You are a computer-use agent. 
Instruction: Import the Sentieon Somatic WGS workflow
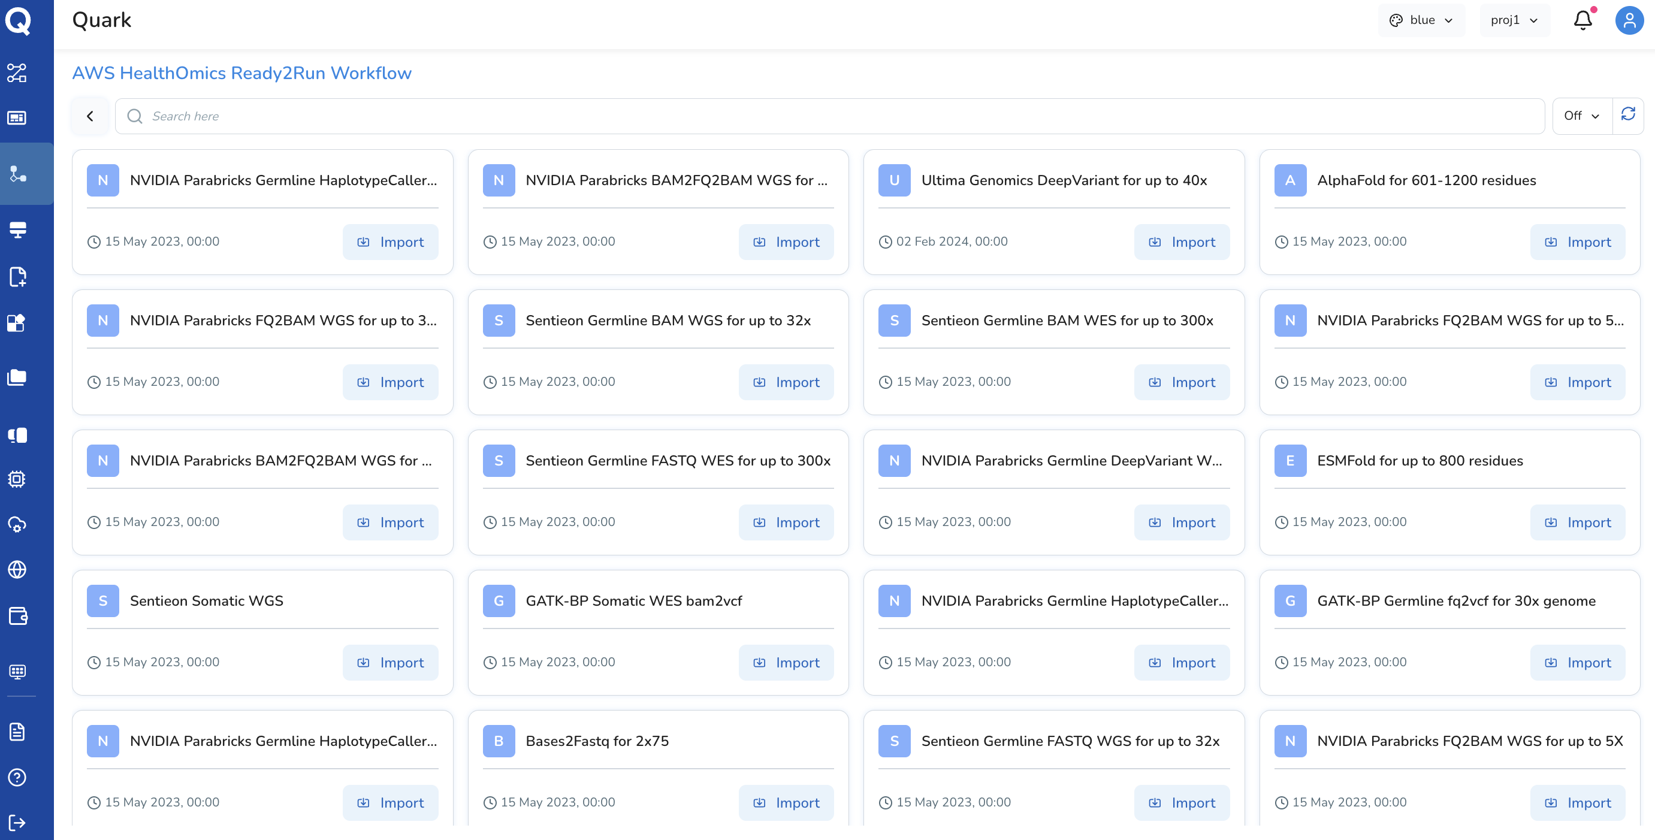pyautogui.click(x=390, y=663)
